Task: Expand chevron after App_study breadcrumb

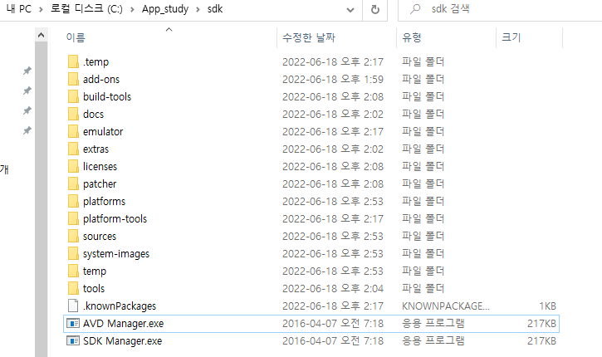Action: coord(198,9)
